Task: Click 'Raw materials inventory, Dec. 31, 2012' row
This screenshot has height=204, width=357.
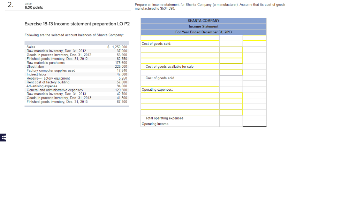Action: click(x=77, y=51)
